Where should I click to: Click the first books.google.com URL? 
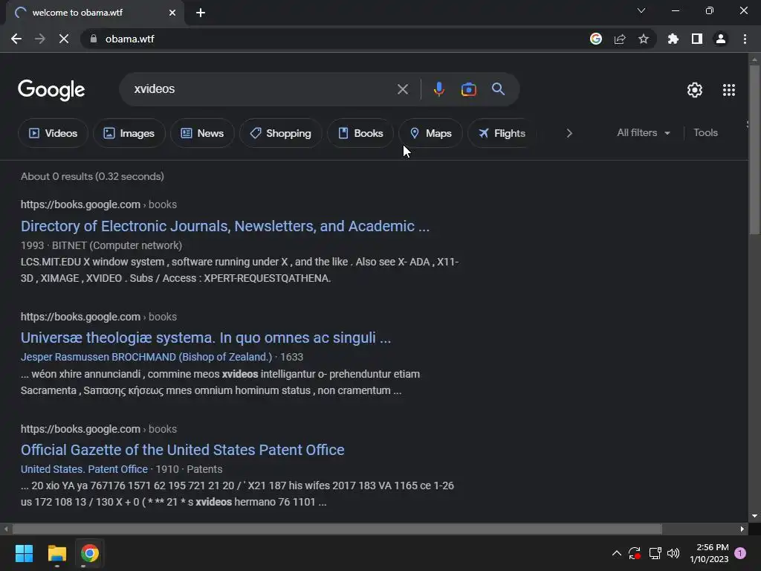(80, 204)
